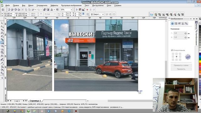Open the Макет menu

click(31, 6)
